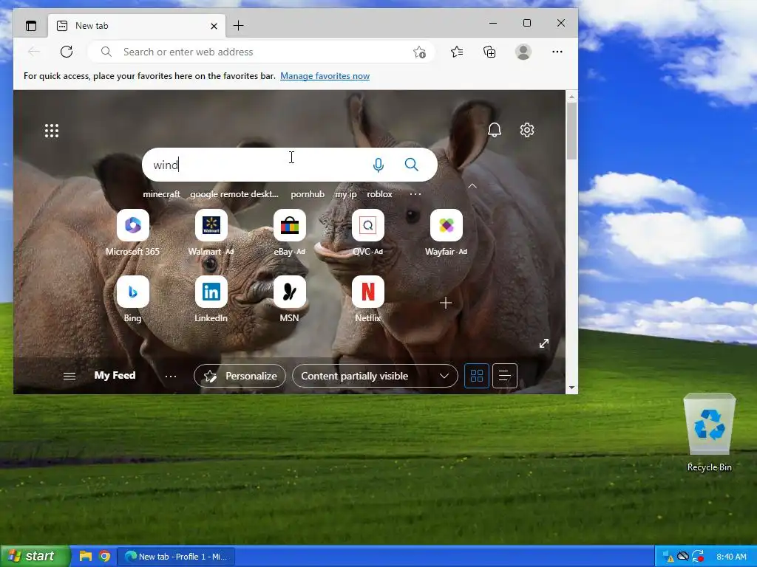Open Edge Settings and more menu

557,52
